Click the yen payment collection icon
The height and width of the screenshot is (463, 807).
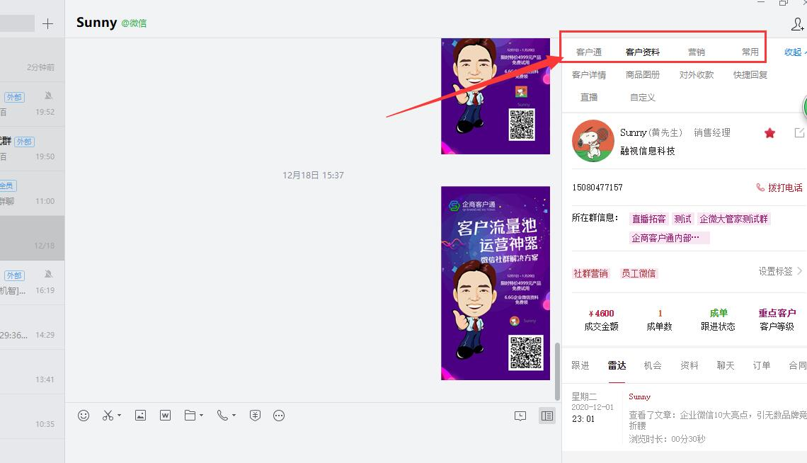click(255, 416)
